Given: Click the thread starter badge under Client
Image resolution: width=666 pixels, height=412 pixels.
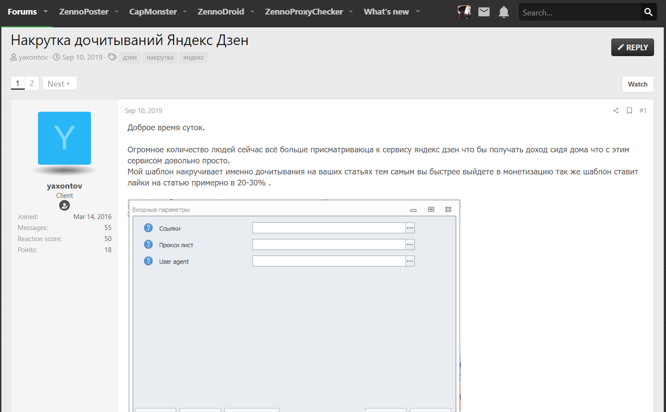Looking at the screenshot, I should point(64,205).
